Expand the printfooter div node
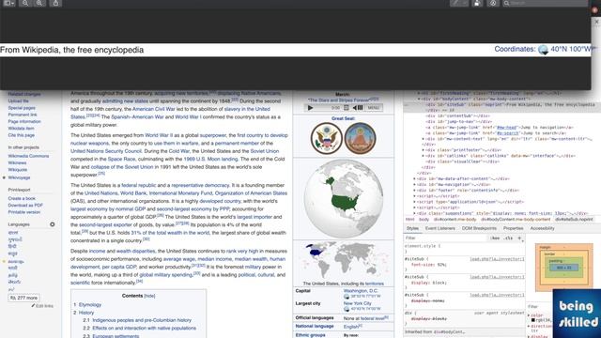 [424, 150]
